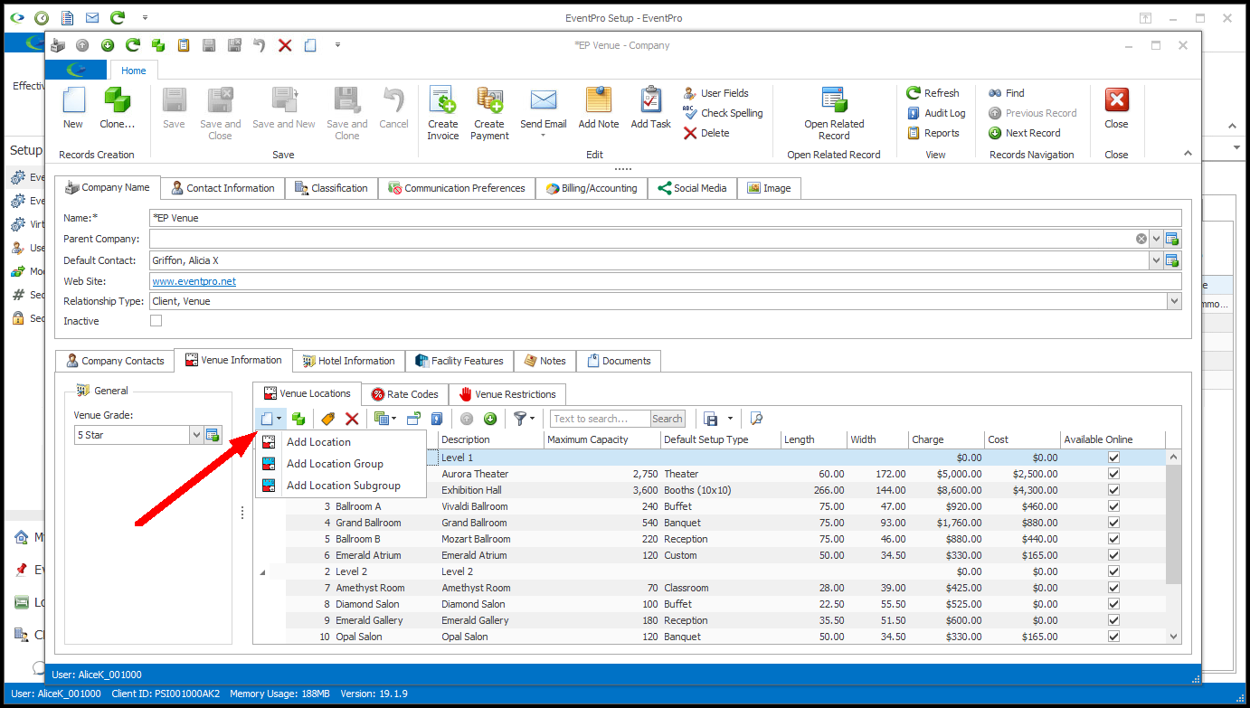This screenshot has height=708, width=1250.
Task: Click the Text to search field
Action: (600, 419)
